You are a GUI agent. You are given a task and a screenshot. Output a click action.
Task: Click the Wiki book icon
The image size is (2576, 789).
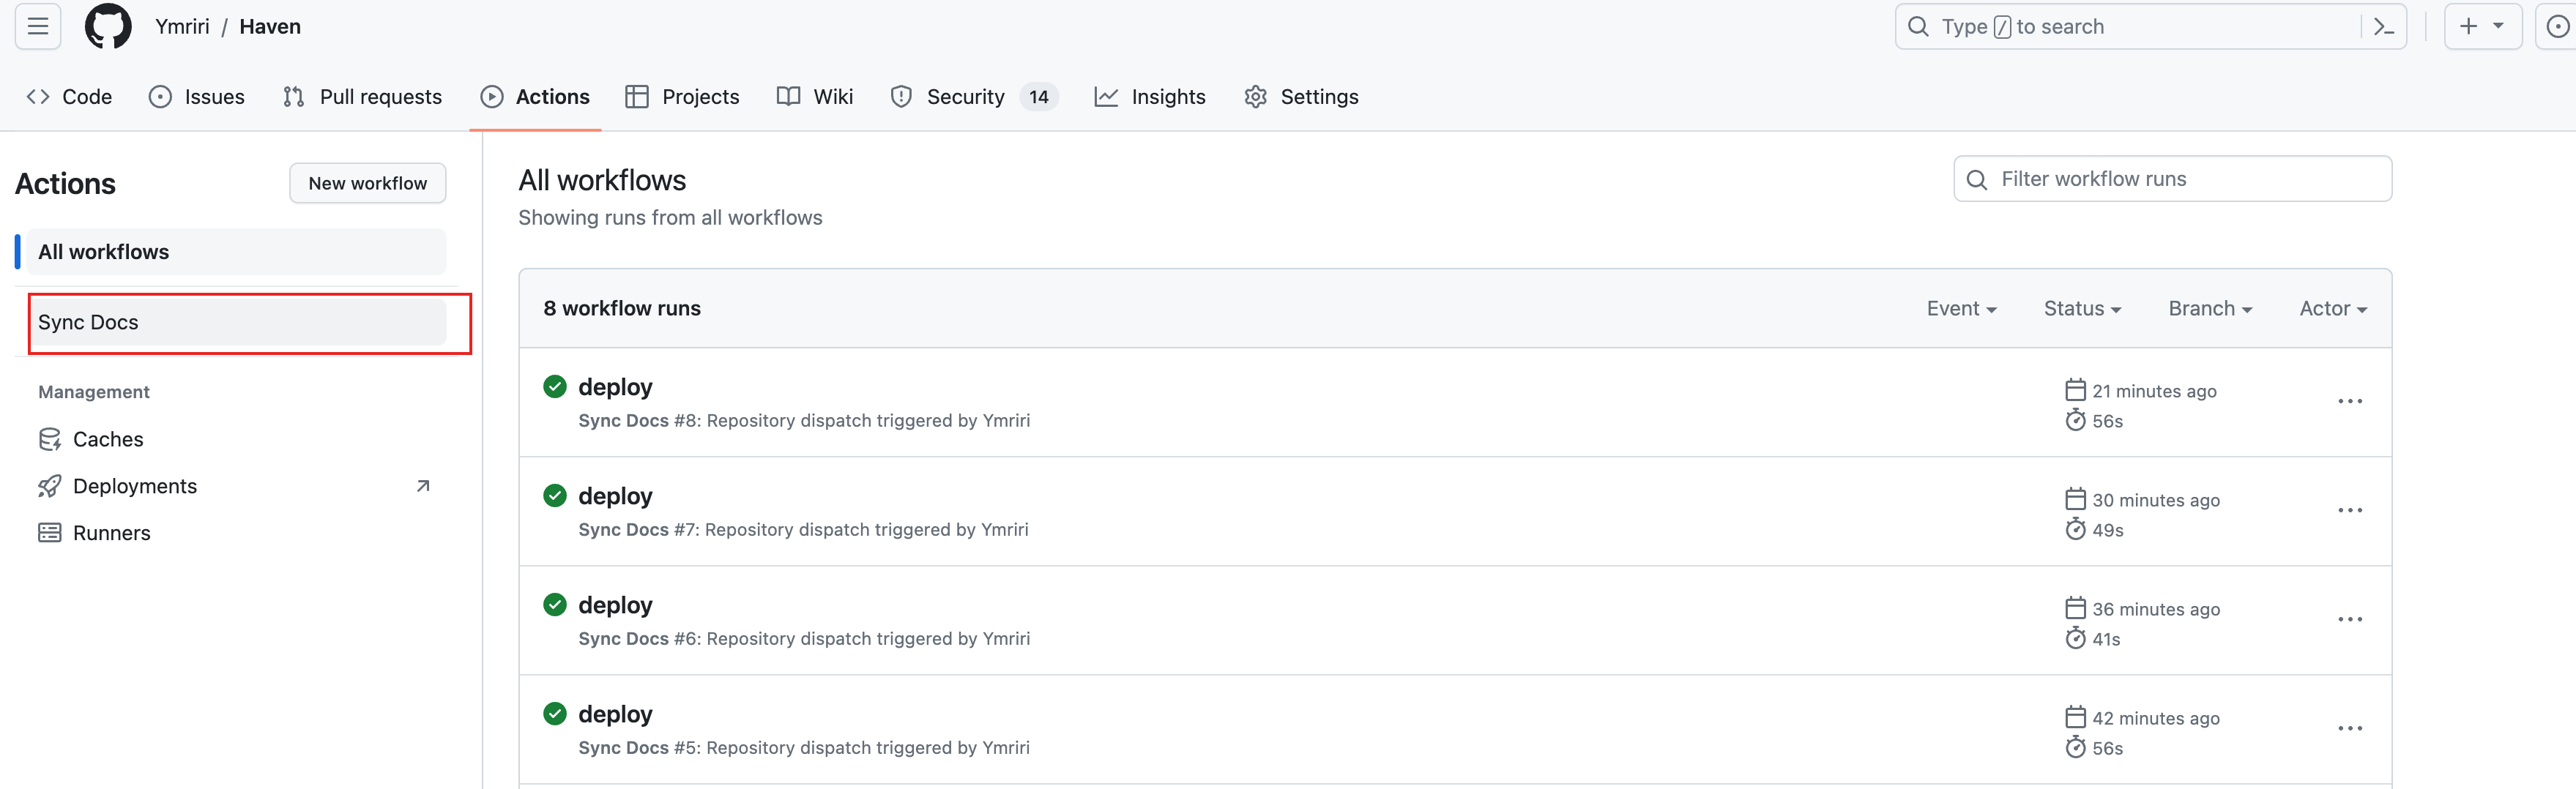(788, 97)
